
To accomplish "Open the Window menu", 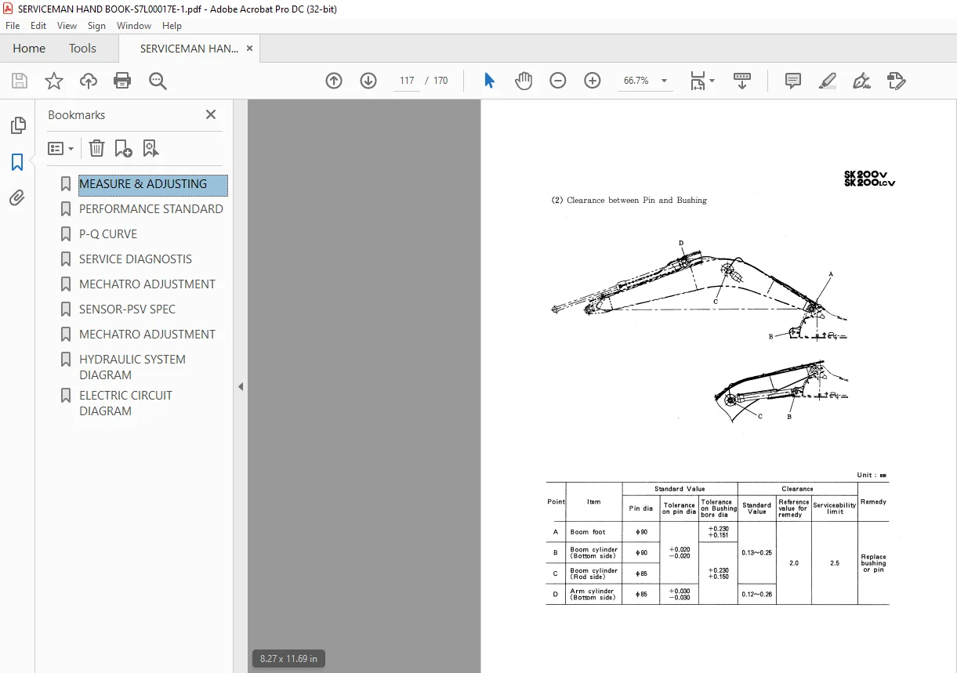I will (x=134, y=26).
